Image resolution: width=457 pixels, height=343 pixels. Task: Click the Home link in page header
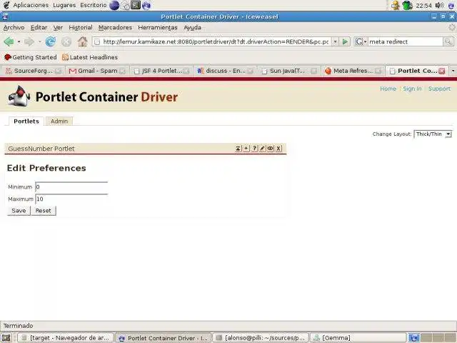point(388,89)
